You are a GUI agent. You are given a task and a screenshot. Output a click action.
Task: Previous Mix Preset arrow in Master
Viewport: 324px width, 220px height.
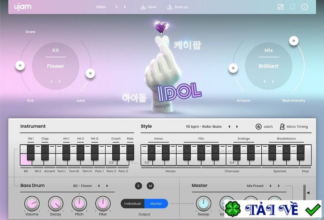pyautogui.click(x=270, y=186)
